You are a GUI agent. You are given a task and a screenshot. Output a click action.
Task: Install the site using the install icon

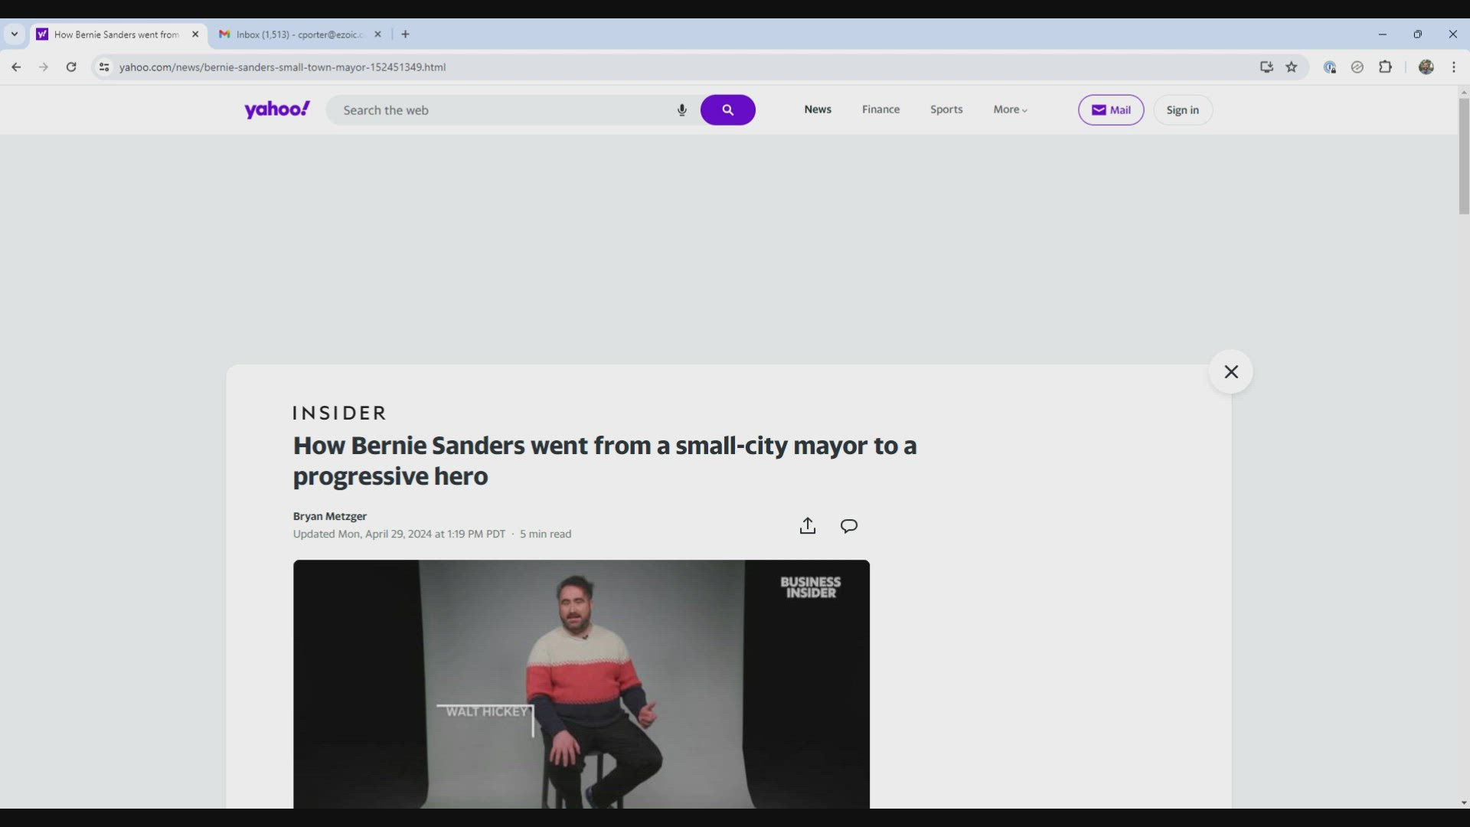point(1266,67)
